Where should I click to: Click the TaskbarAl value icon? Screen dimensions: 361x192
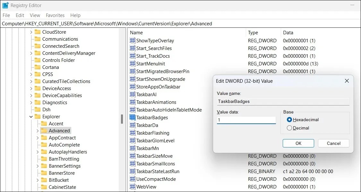[133, 95]
